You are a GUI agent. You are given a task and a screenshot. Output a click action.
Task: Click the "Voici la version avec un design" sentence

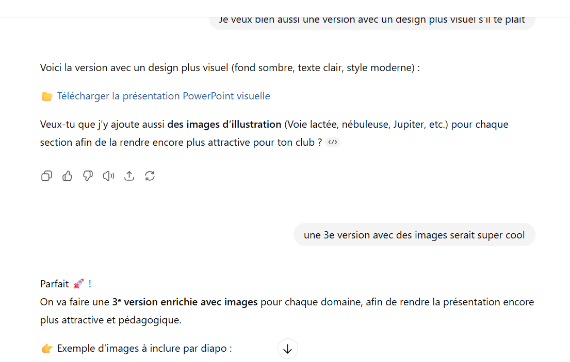[x=230, y=68]
